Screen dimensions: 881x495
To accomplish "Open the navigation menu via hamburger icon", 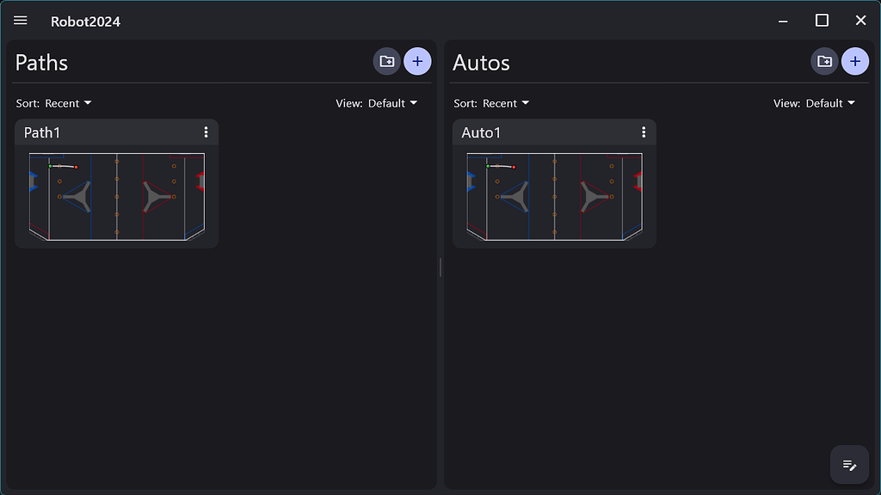I will 20,21.
